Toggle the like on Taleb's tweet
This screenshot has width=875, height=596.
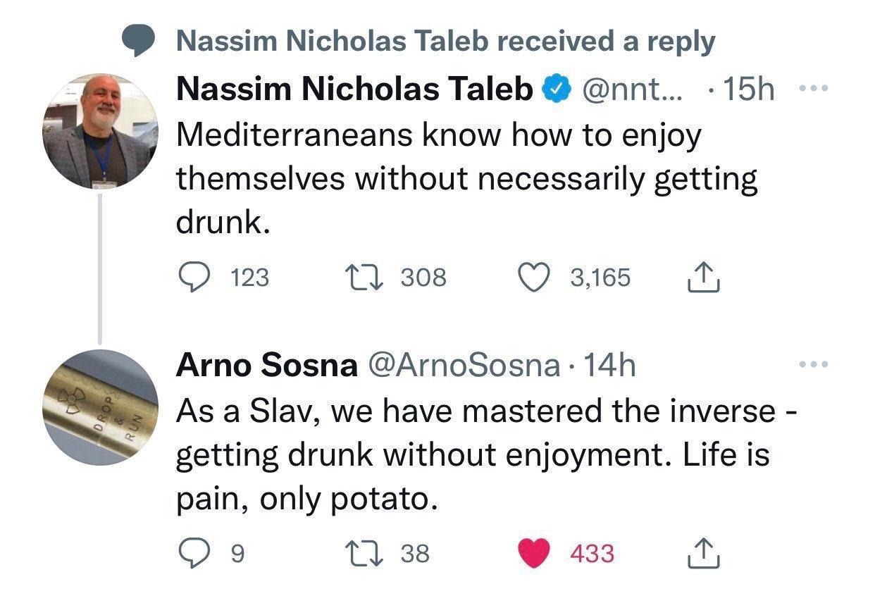(x=534, y=277)
